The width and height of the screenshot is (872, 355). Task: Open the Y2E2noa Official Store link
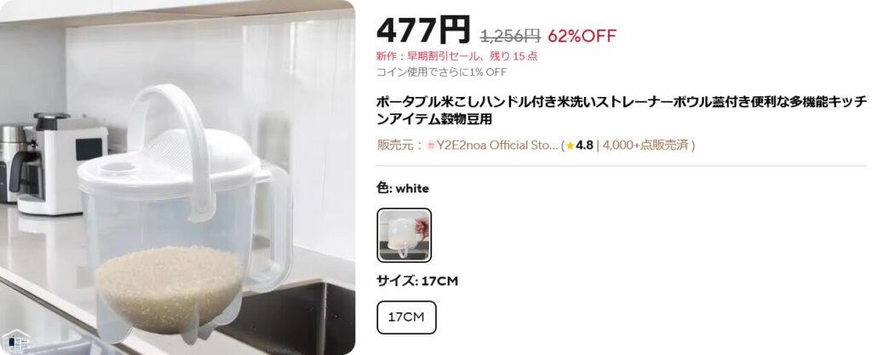pyautogui.click(x=496, y=146)
